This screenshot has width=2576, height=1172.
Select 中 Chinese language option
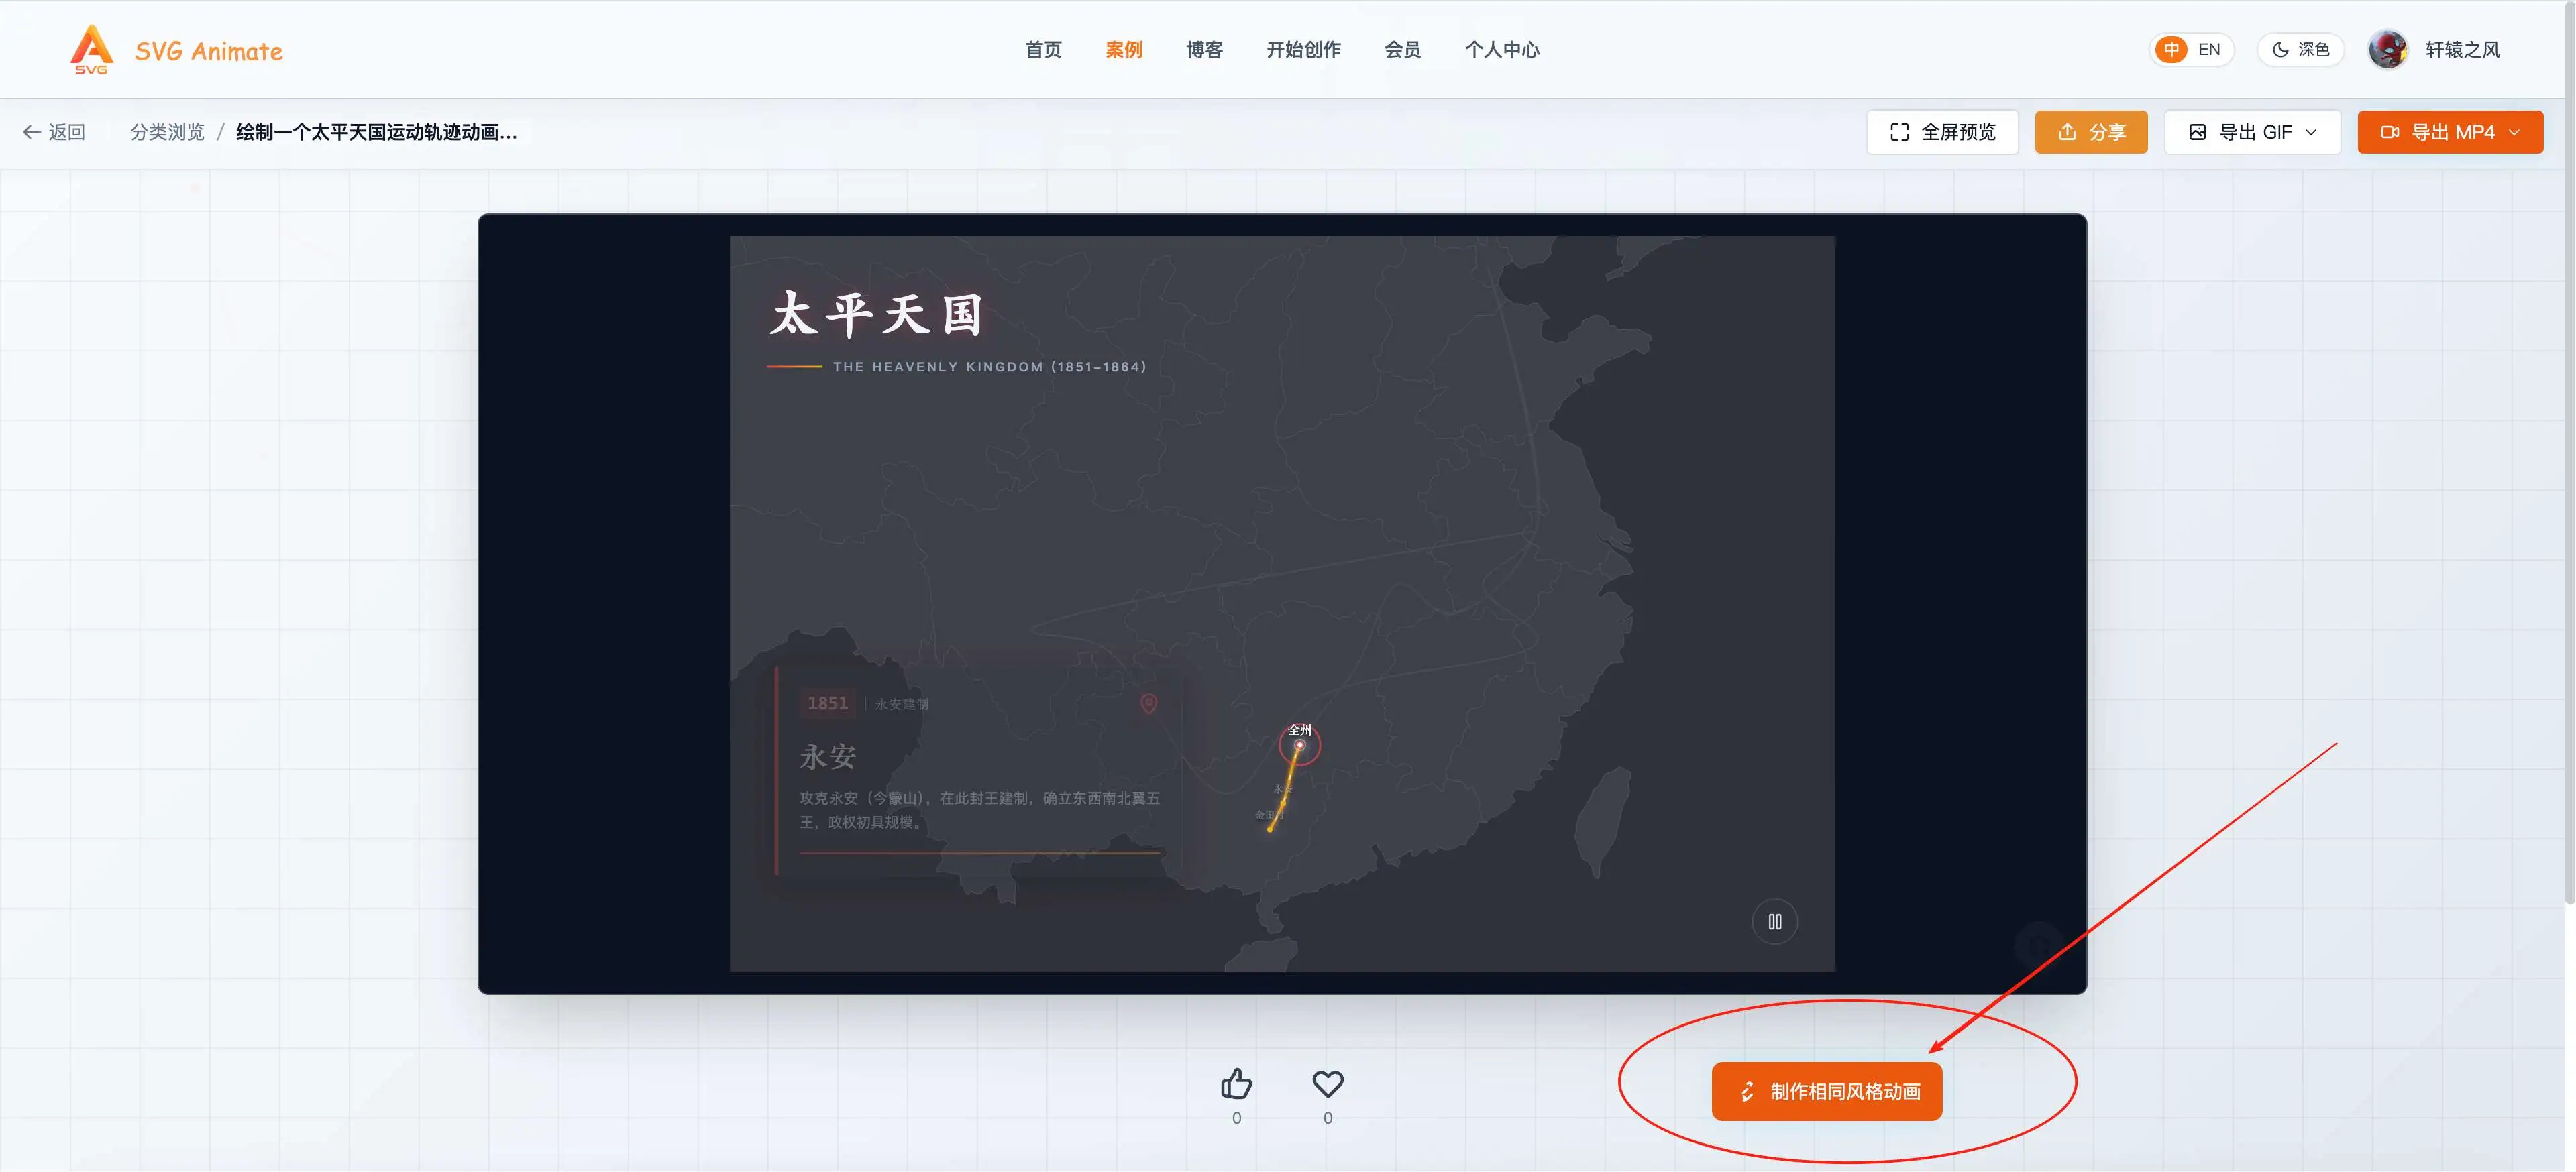2171,50
